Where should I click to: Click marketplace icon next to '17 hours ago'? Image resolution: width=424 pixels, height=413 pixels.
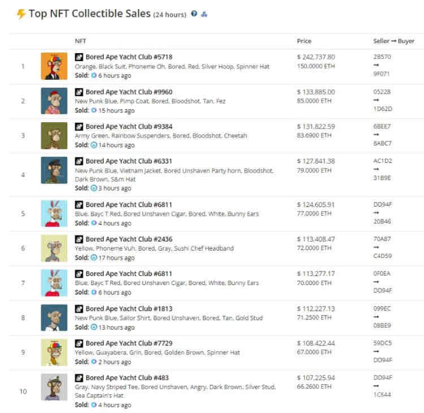[x=93, y=257]
